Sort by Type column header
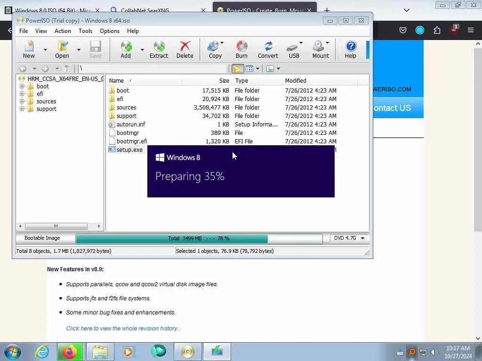This screenshot has width=482, height=361. pos(257,81)
